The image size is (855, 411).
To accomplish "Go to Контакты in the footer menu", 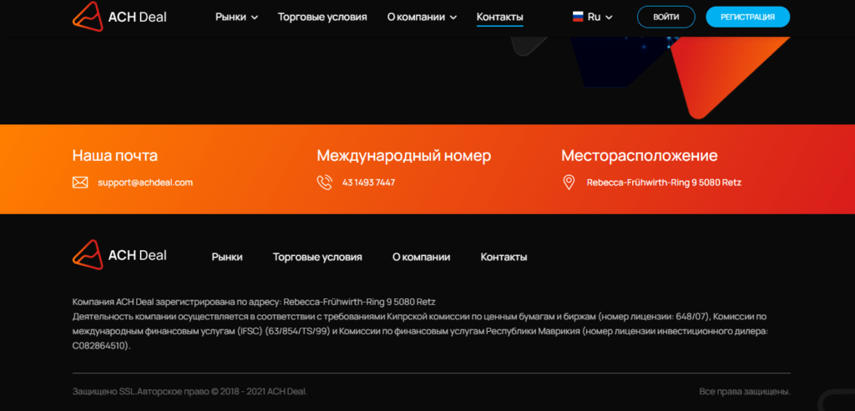I will pos(503,257).
